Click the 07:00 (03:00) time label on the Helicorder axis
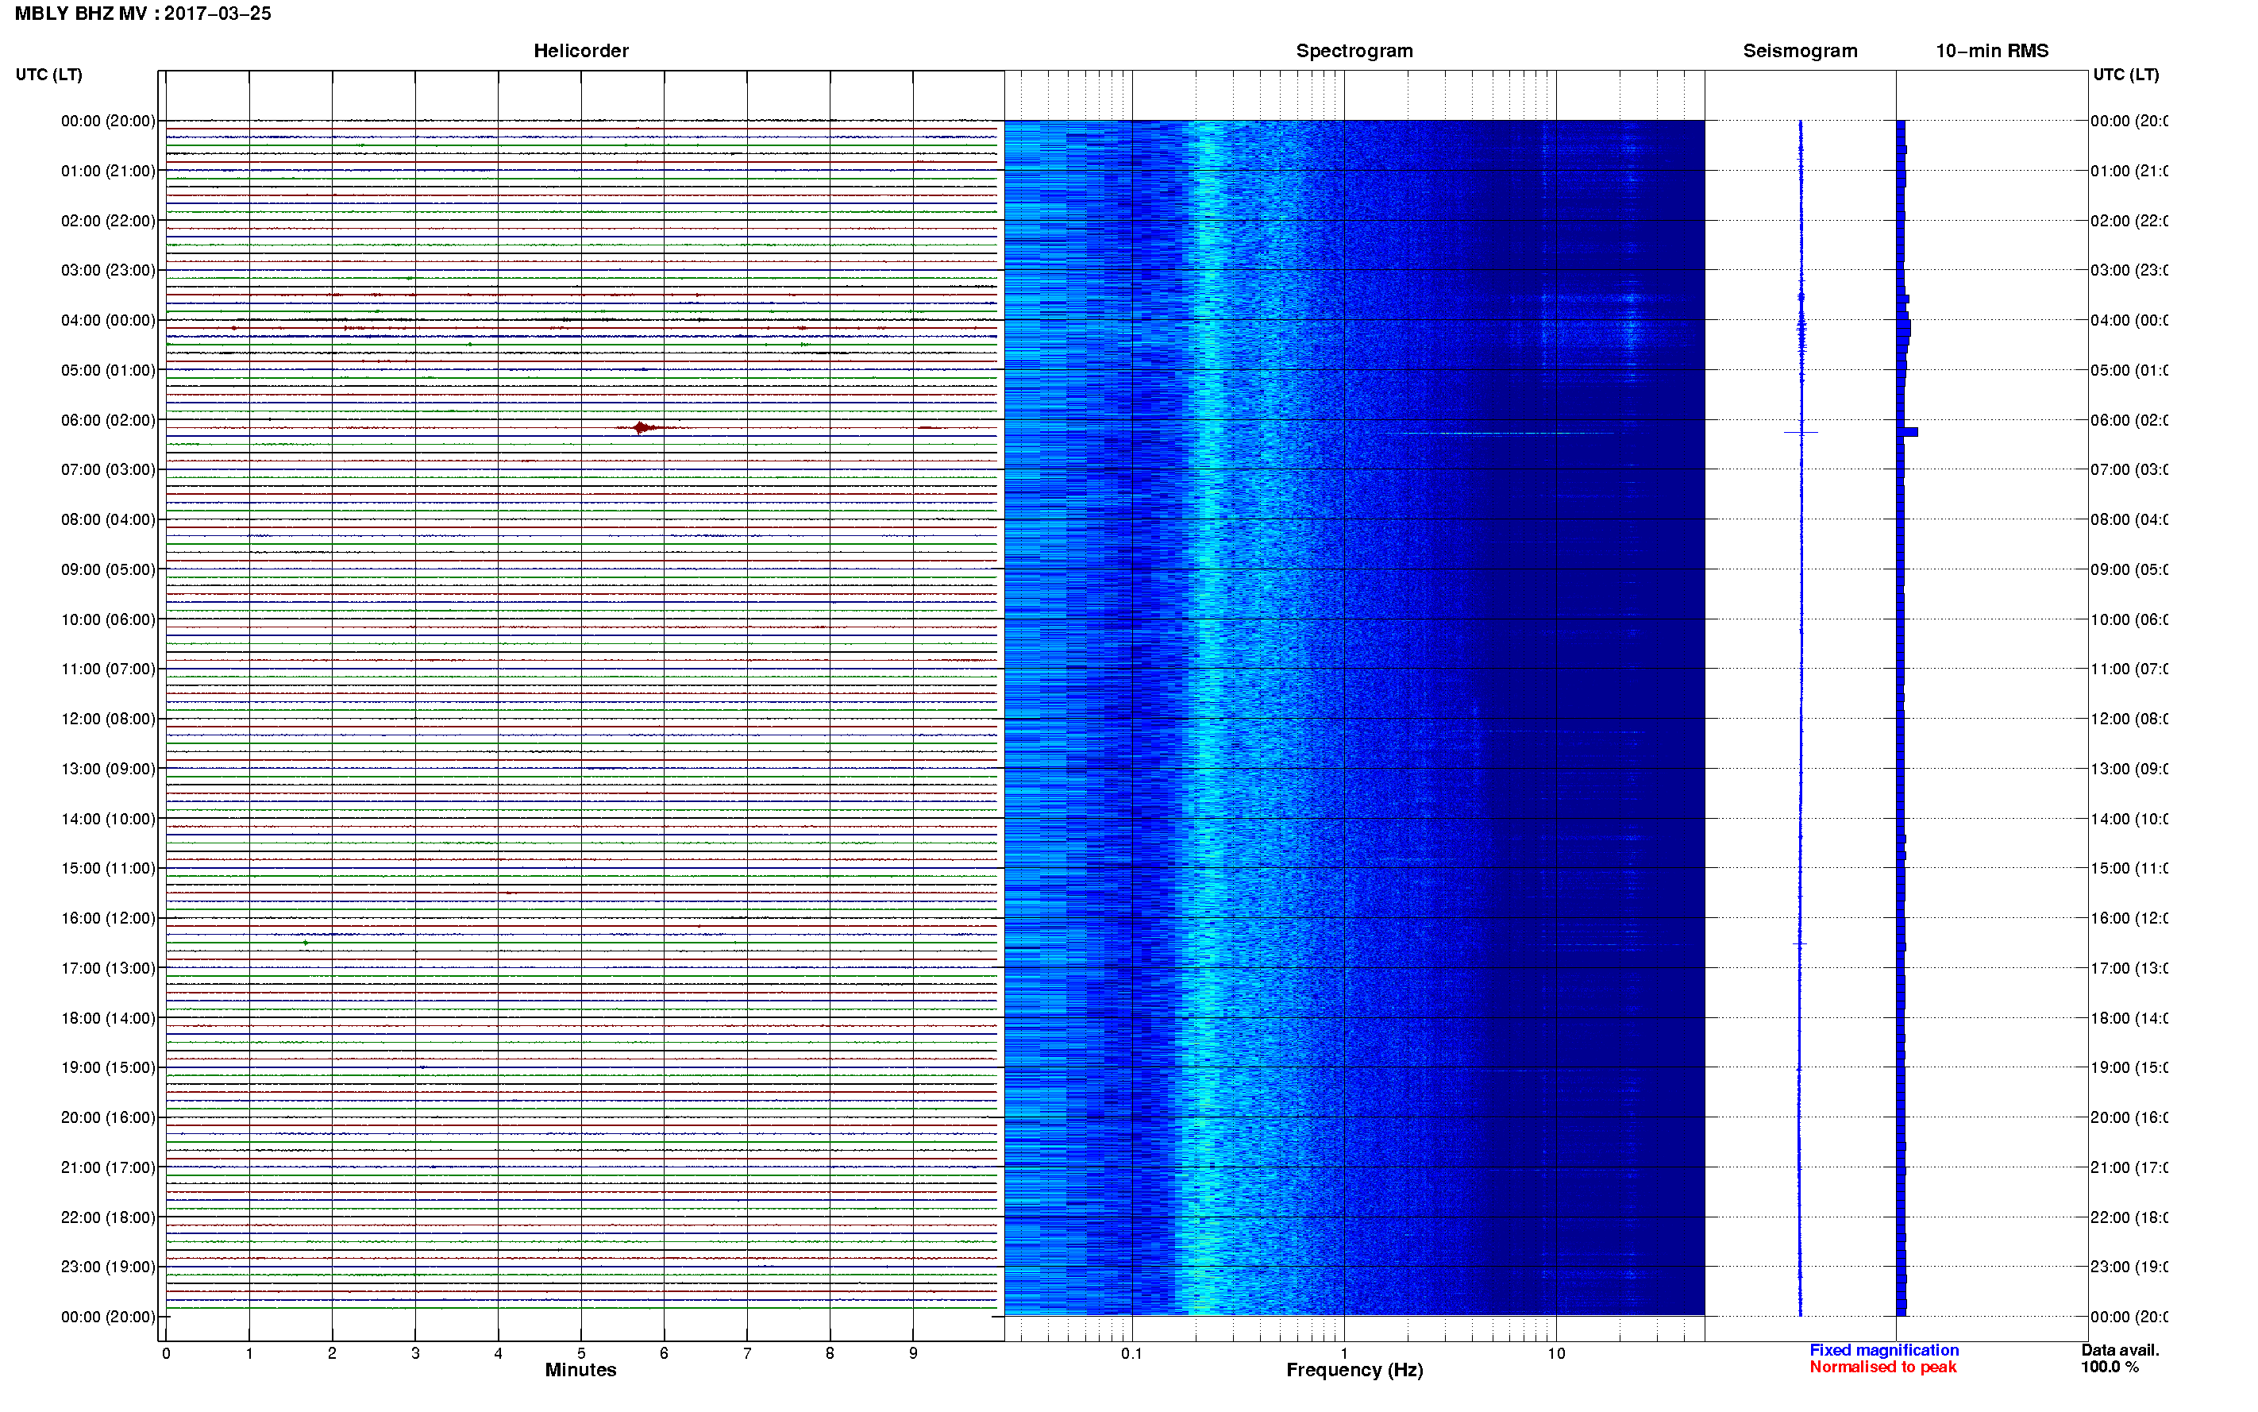The image size is (2258, 1412). (108, 469)
